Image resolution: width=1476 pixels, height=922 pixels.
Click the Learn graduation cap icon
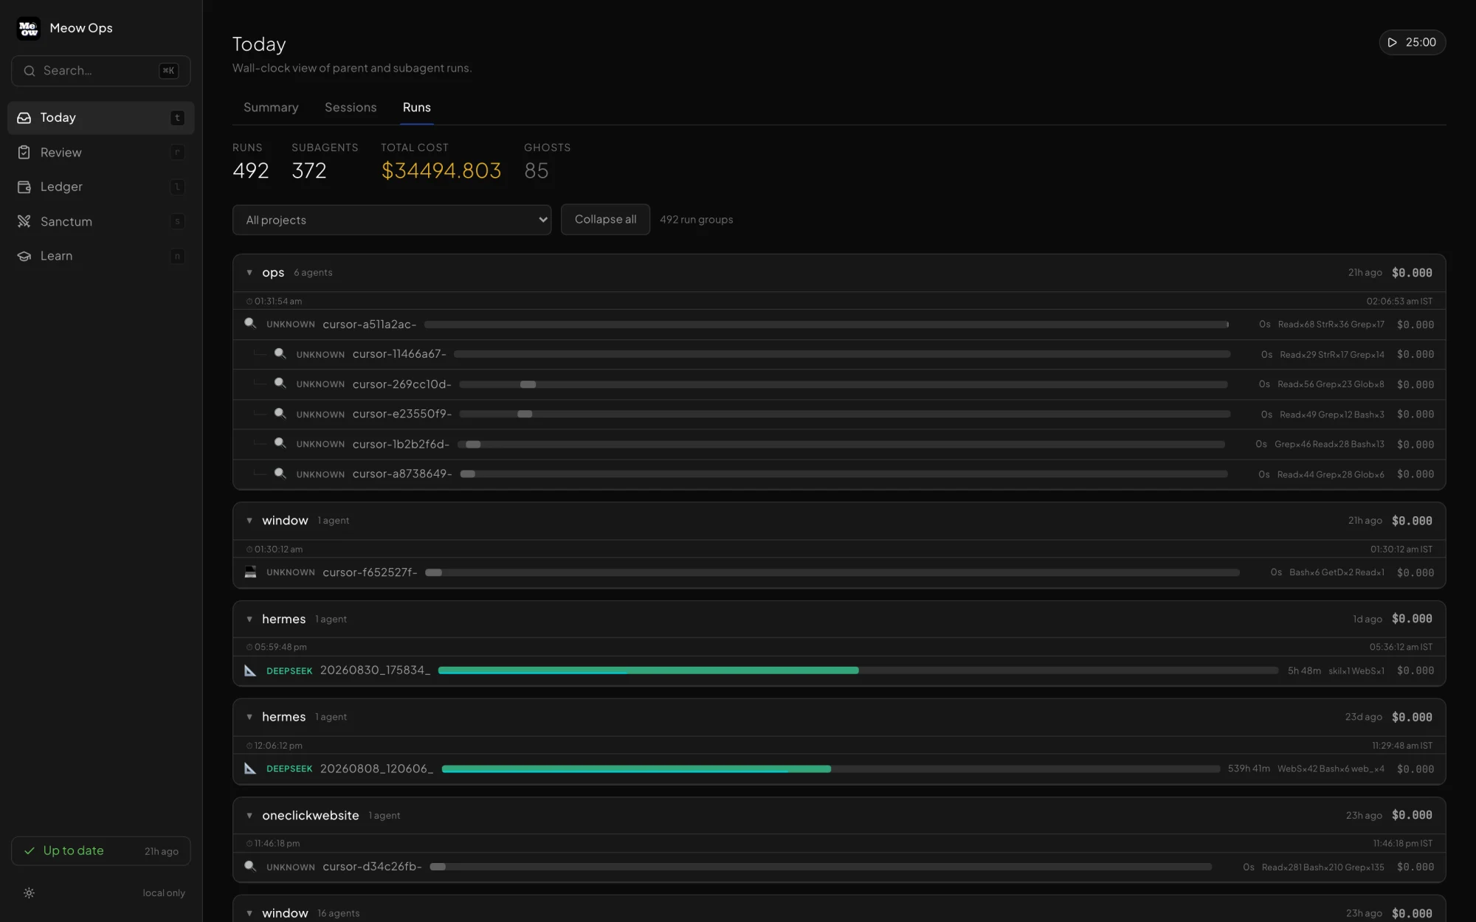click(24, 256)
